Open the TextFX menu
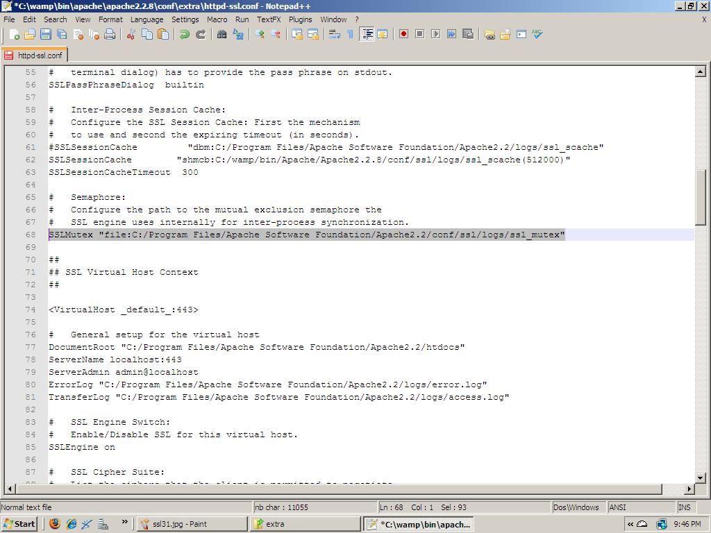This screenshot has width=711, height=533. [x=269, y=19]
